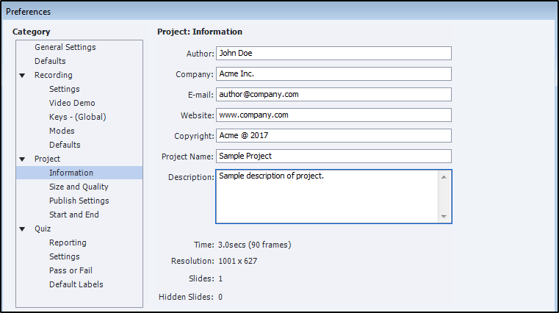Open General Settings category
559x313 pixels.
coord(65,47)
